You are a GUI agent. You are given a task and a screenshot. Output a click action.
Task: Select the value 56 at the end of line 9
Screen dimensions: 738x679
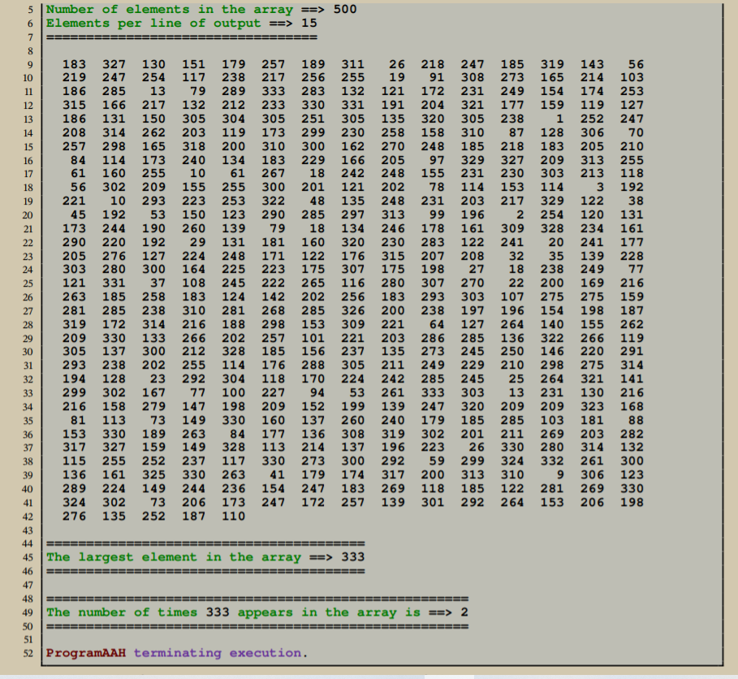(x=636, y=64)
